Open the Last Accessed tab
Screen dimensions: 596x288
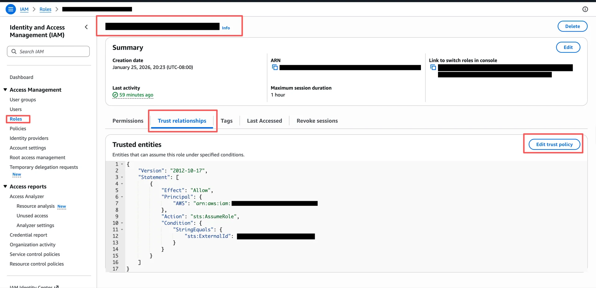[x=264, y=121]
